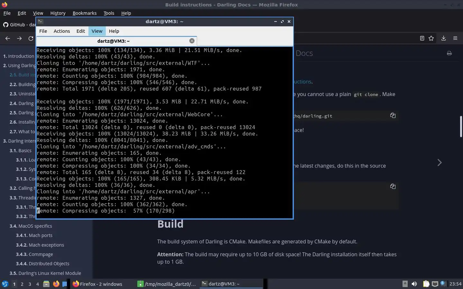Open the start menu in the taskbar
This screenshot has height=289, width=463.
5,284
